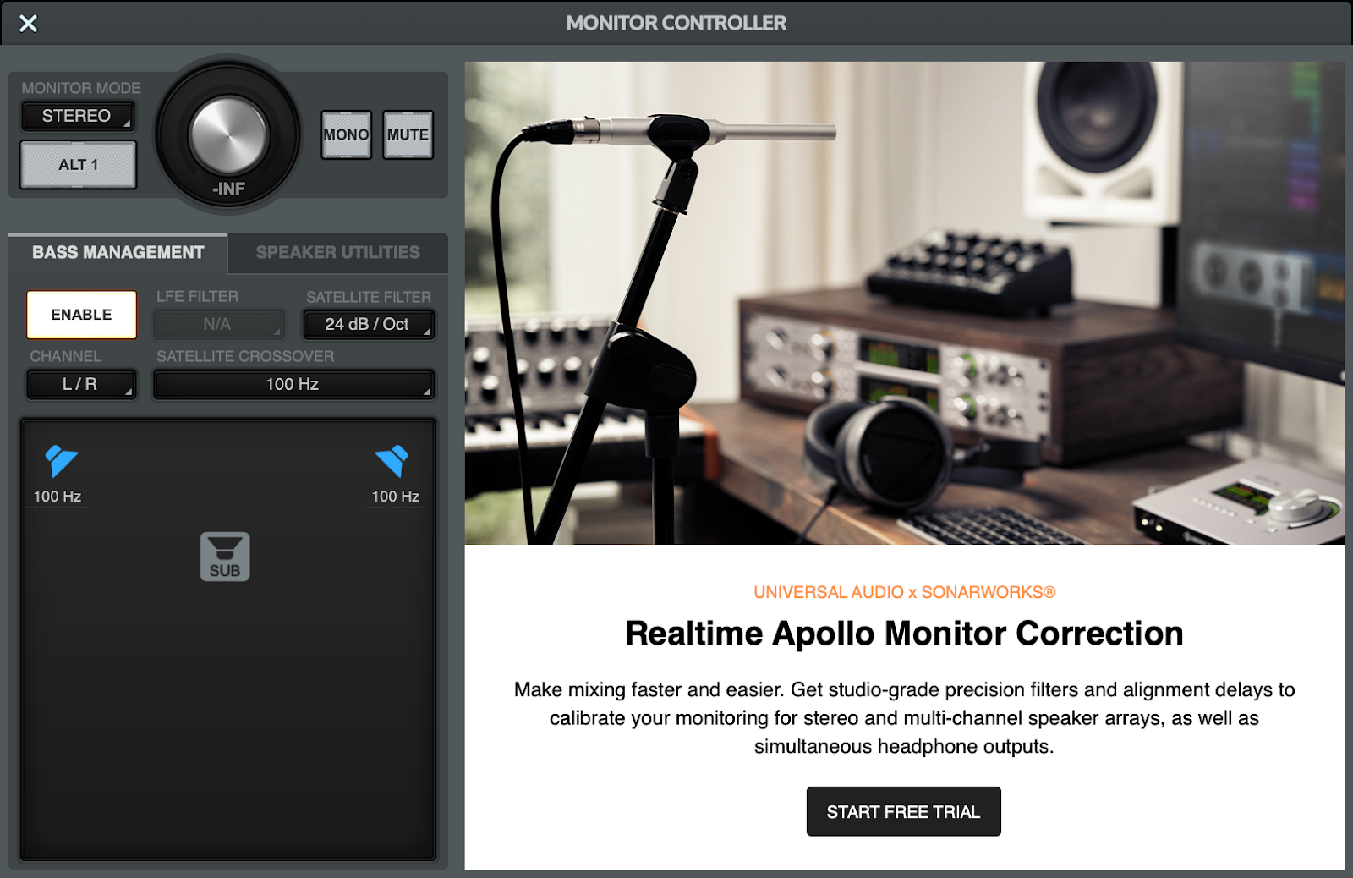Close the Monitor Controller window

[x=28, y=23]
